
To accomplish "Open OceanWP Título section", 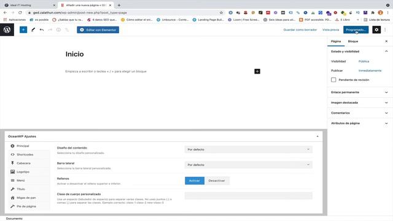I will [20, 189].
